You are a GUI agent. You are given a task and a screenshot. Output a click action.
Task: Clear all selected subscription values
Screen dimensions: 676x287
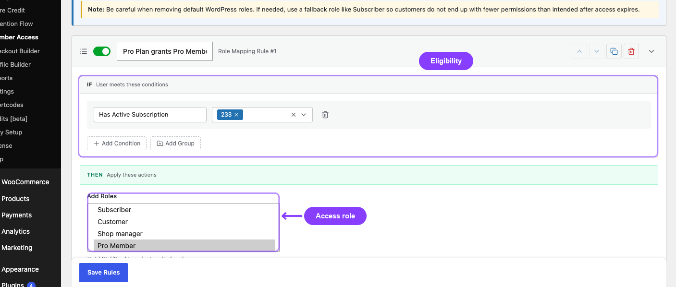point(294,115)
